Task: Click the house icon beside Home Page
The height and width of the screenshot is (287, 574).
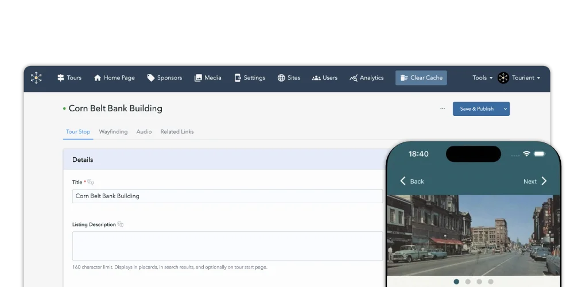Action: click(x=98, y=77)
